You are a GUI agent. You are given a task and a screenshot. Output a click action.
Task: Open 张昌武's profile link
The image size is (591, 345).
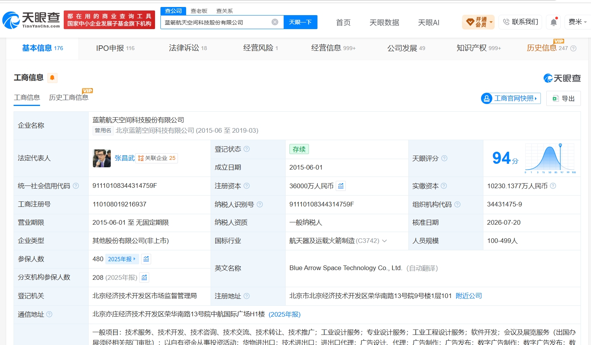124,158
